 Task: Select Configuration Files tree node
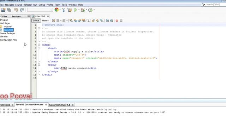[8, 40]
